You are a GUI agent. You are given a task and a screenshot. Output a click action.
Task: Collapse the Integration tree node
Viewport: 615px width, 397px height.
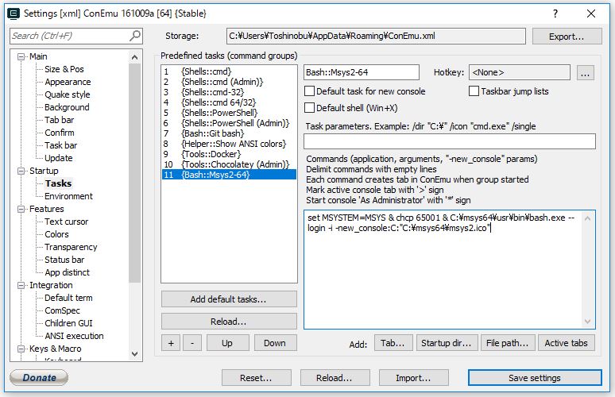pyautogui.click(x=21, y=285)
